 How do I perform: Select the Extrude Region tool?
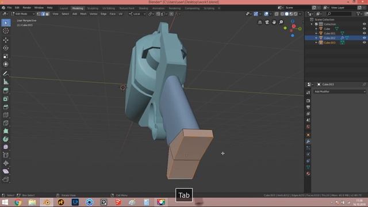point(6,91)
